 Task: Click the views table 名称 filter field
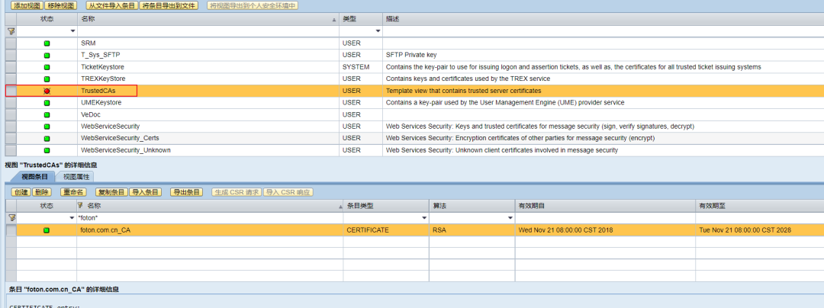pos(208,31)
